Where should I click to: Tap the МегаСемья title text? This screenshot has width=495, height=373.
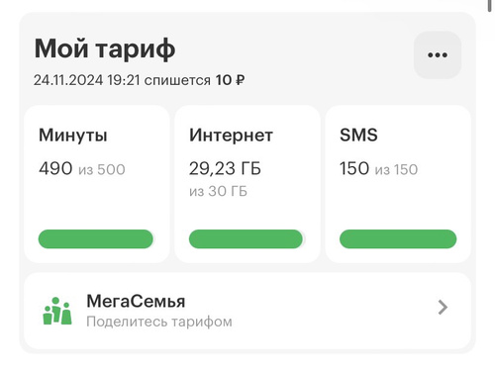[136, 301]
